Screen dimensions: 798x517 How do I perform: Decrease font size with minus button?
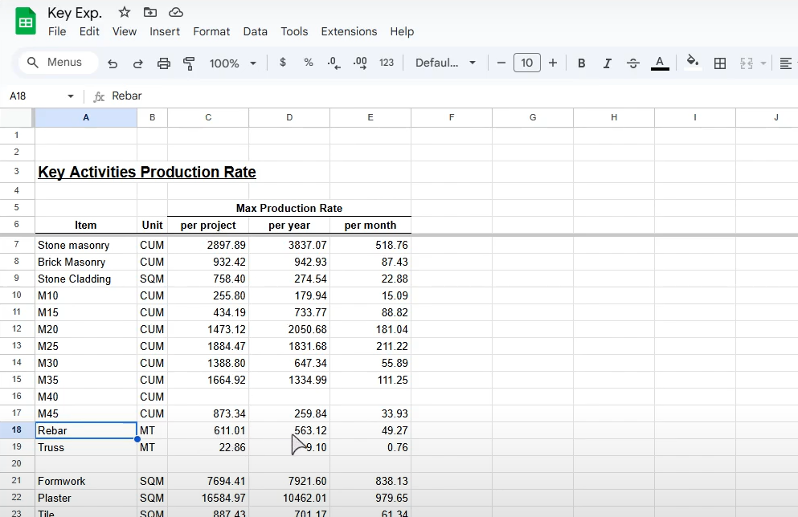501,63
